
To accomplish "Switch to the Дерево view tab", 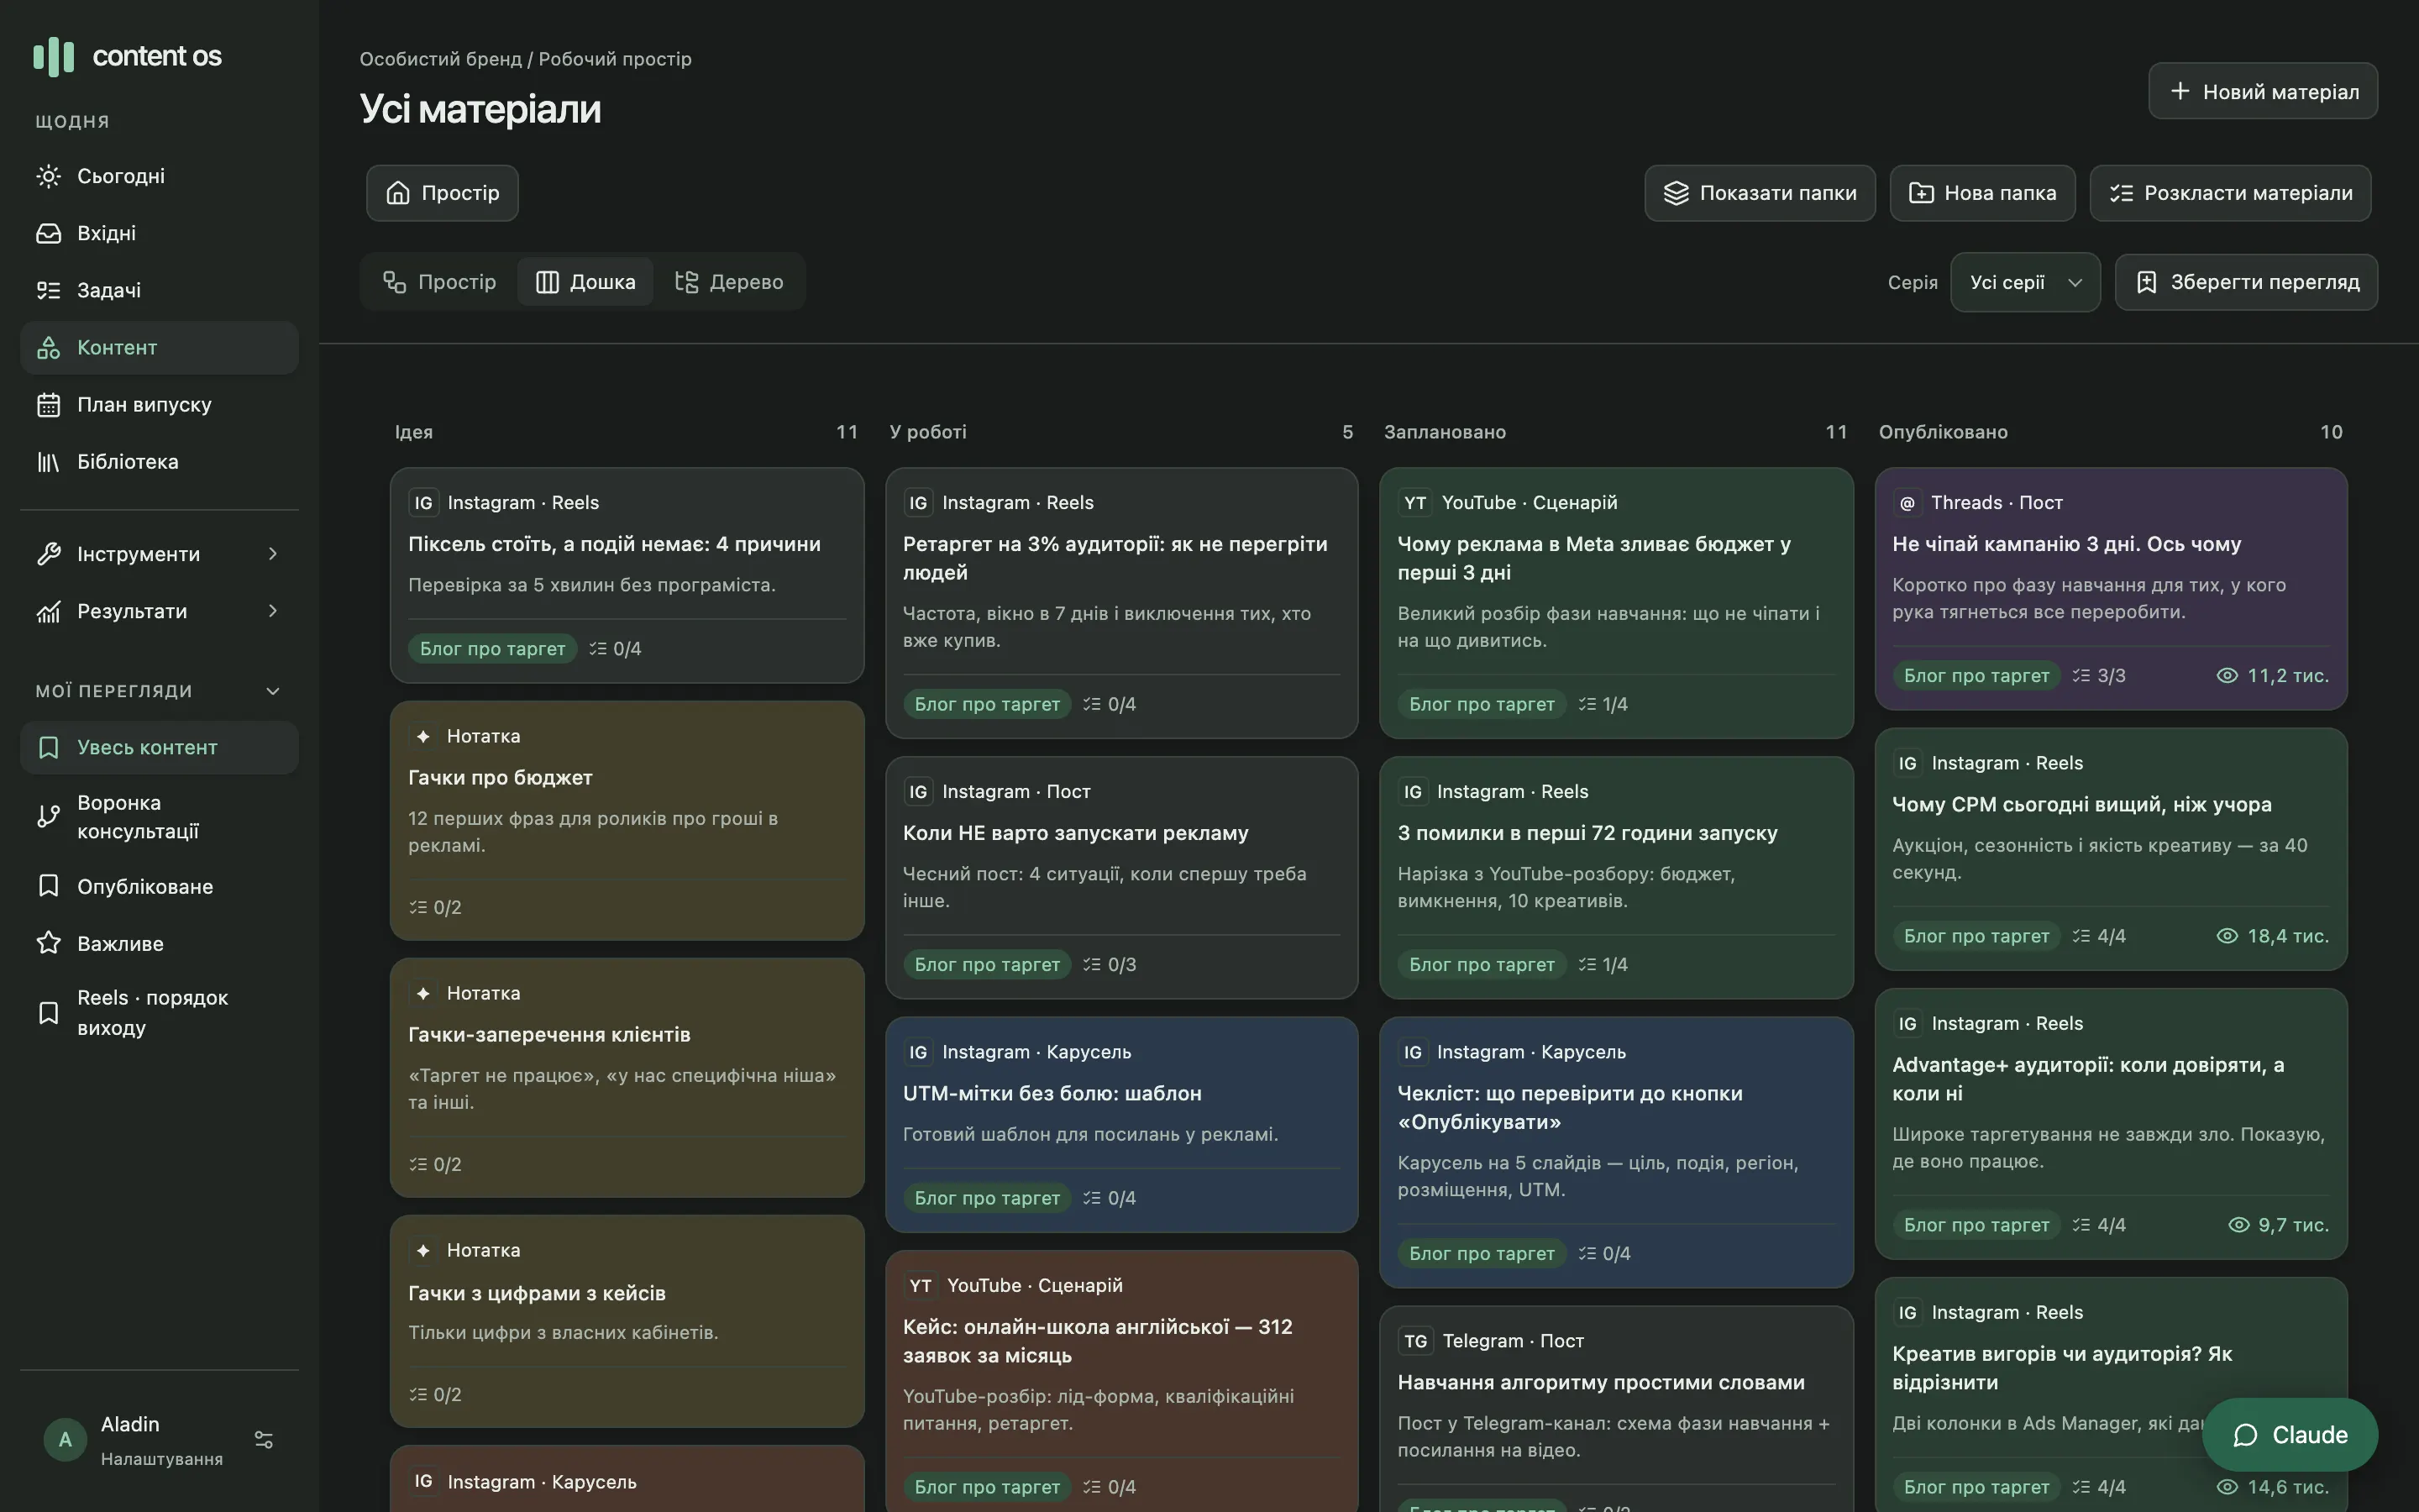I will 729,282.
